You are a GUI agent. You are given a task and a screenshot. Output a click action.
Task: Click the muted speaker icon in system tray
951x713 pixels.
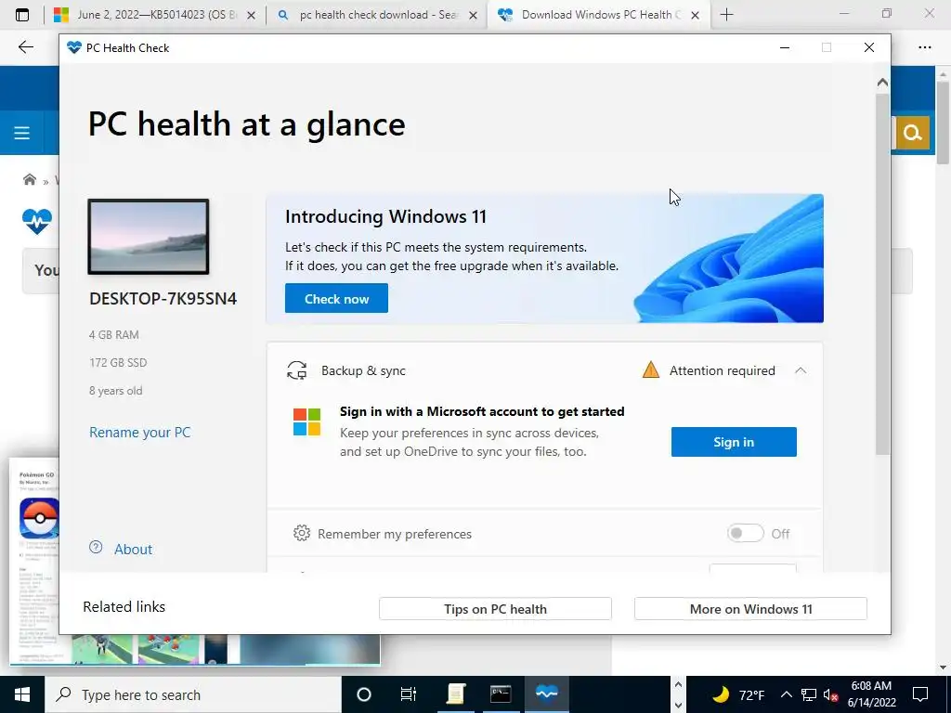[831, 695]
